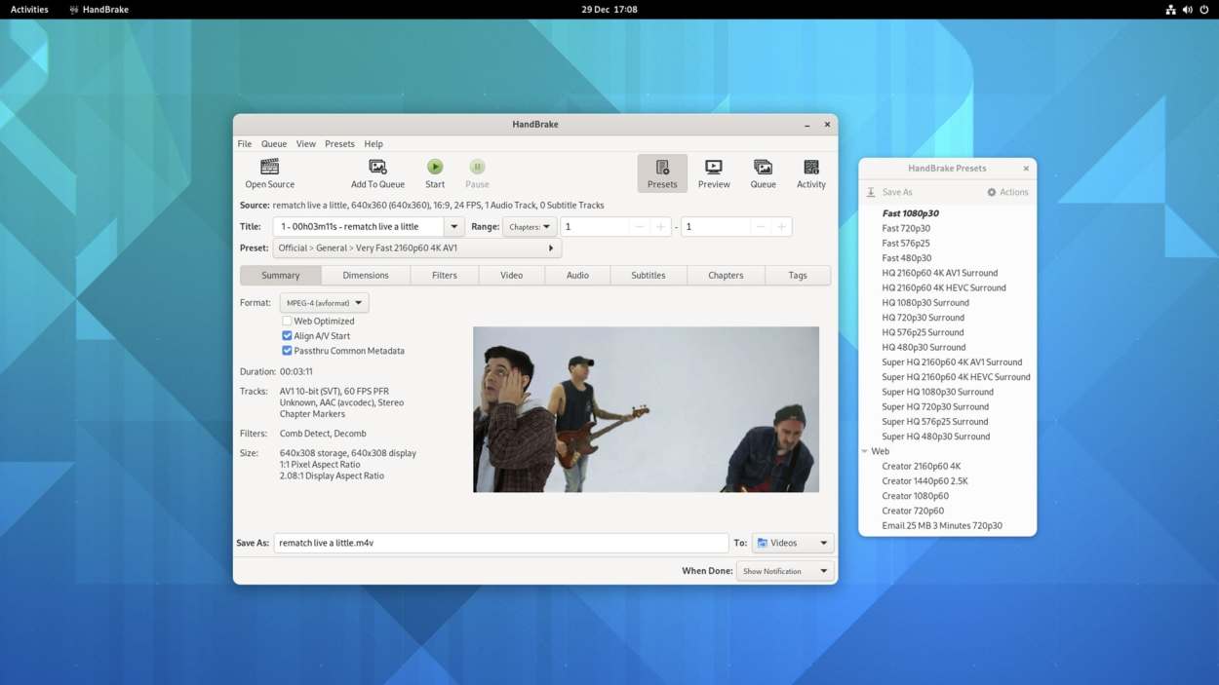
Task: Open the View menu
Action: point(306,144)
